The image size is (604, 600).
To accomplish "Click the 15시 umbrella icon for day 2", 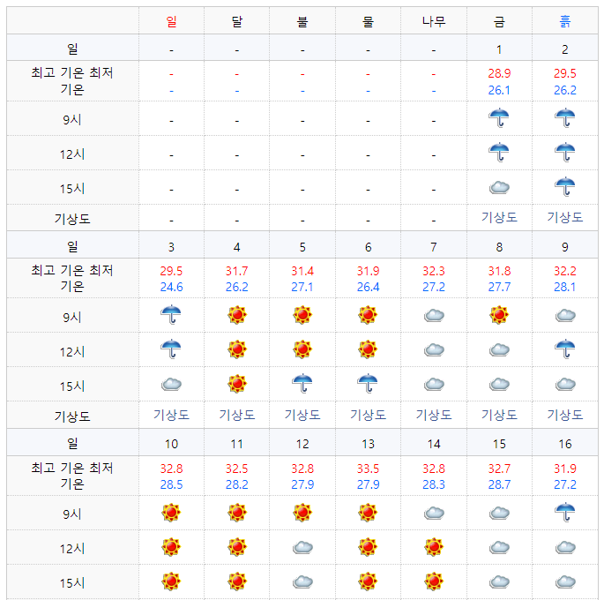I will coord(564,187).
